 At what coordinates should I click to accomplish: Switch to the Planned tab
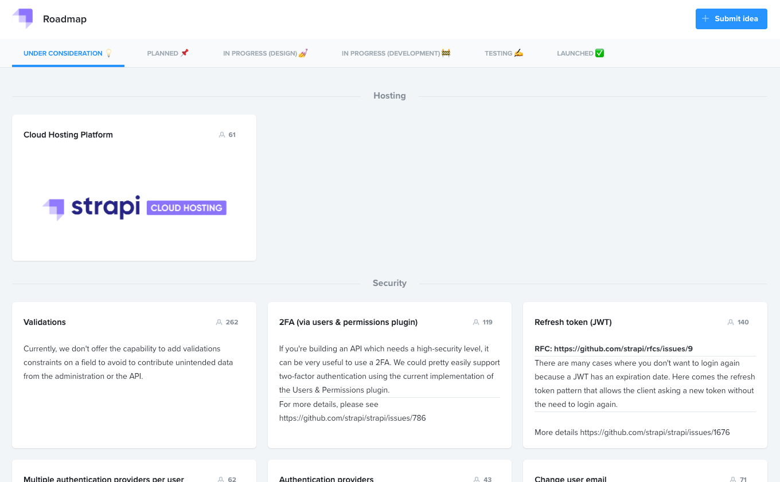coord(168,53)
